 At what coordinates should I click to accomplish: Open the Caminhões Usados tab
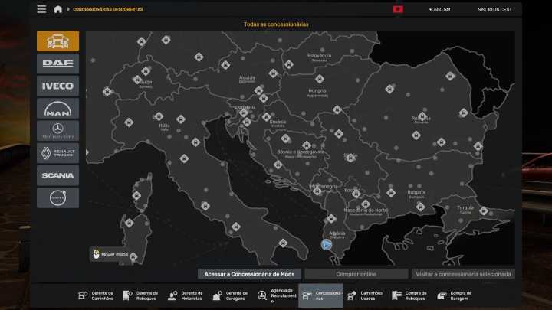[x=365, y=296]
